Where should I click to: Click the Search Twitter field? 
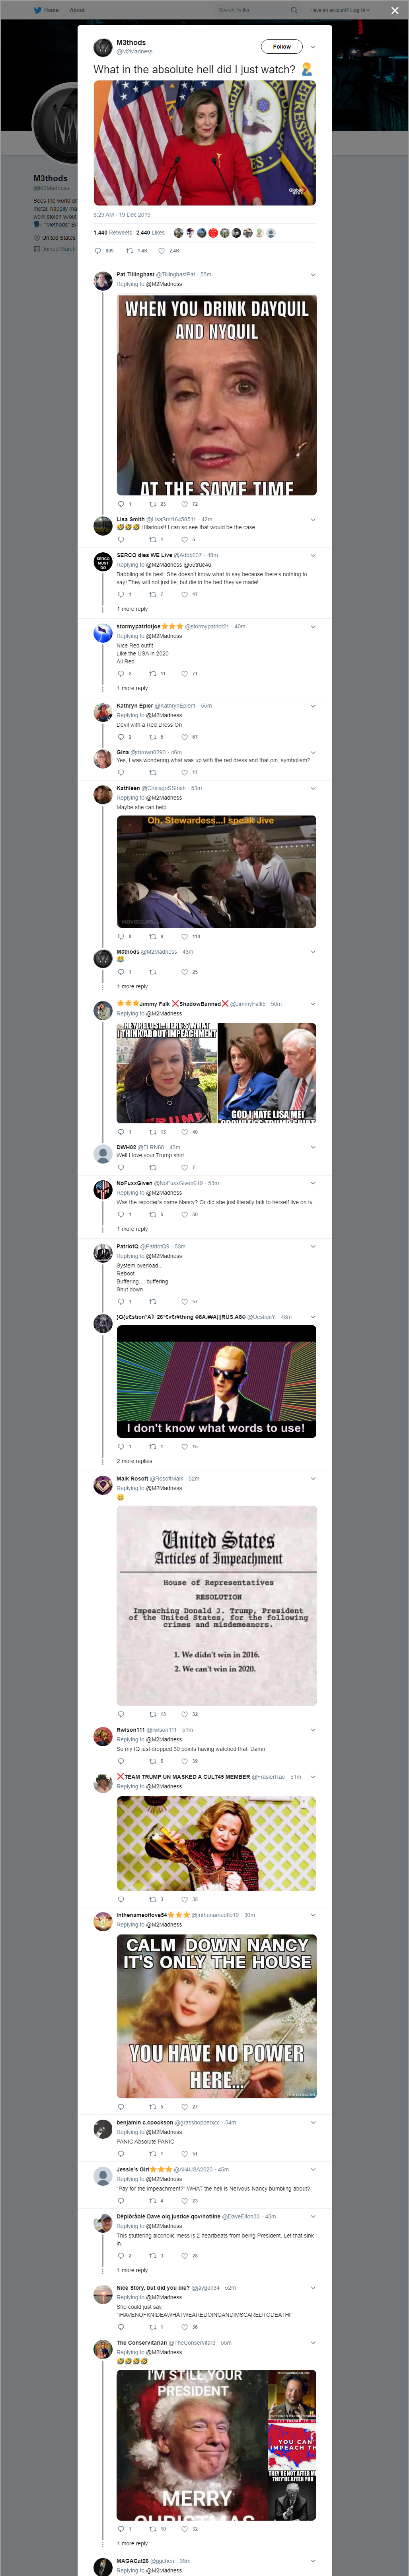(255, 10)
